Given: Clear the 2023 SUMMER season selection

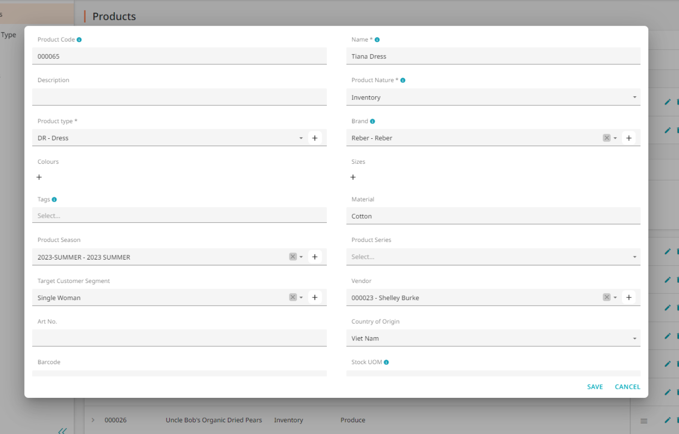Looking at the screenshot, I should click(293, 257).
